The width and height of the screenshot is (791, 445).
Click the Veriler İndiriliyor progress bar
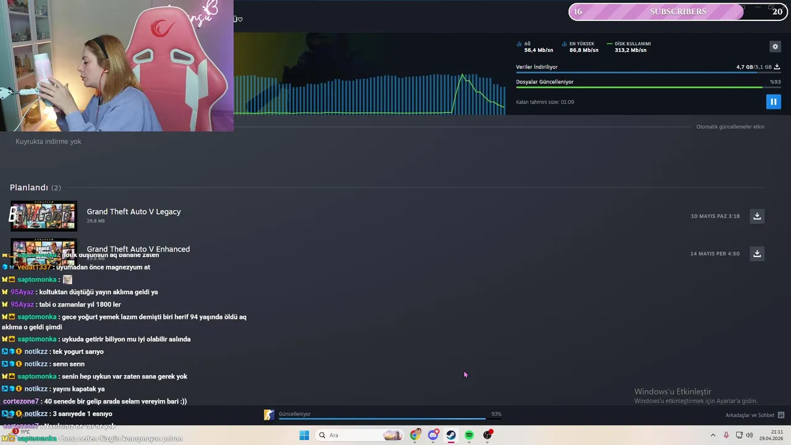pos(648,72)
